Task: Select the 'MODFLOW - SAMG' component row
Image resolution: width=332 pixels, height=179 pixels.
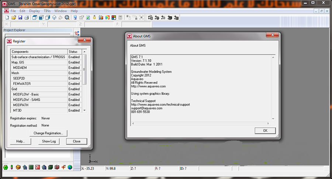Action: [46, 100]
